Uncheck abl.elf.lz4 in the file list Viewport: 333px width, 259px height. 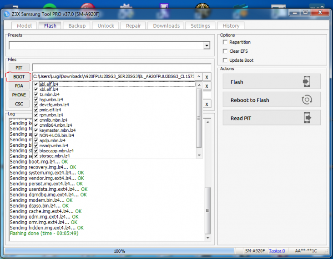click(x=36, y=84)
